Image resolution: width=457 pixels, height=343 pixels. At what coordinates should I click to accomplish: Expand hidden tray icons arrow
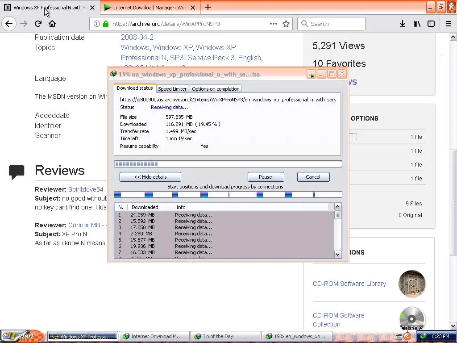[x=407, y=337]
